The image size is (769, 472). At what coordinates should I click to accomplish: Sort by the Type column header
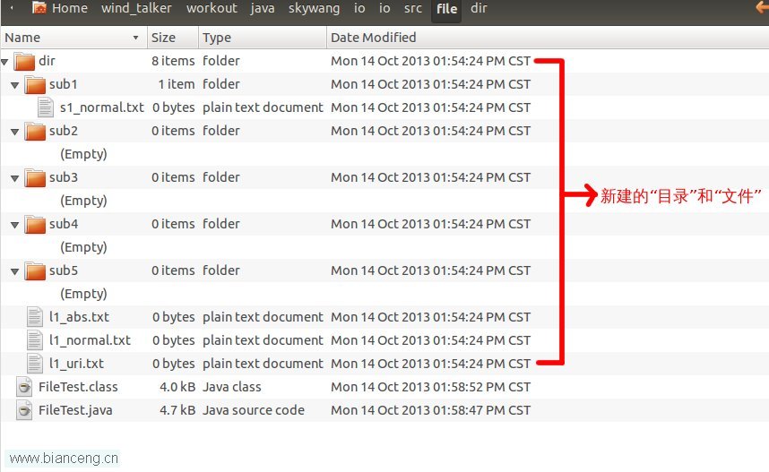[x=263, y=38]
